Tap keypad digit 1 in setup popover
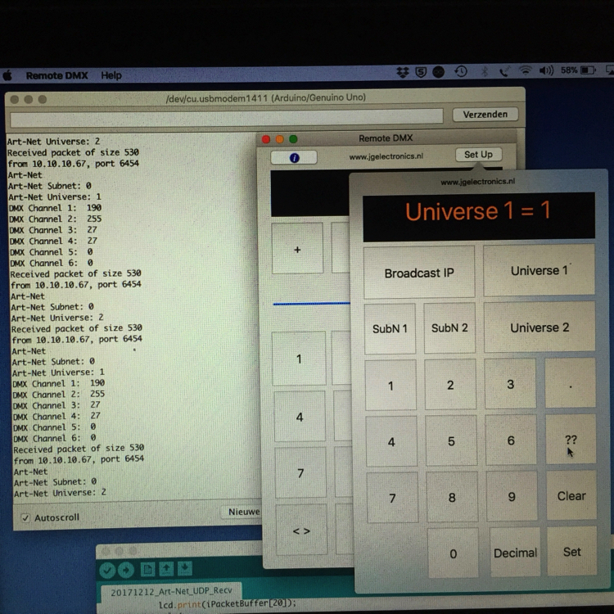This screenshot has height=614, width=614. [x=391, y=386]
